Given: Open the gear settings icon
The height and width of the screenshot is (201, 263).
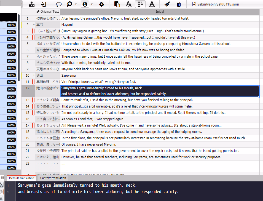Looking at the screenshot, I should tap(101, 4).
